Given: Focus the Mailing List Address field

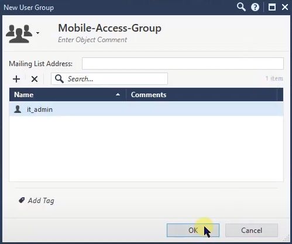Looking at the screenshot, I should [x=183, y=63].
